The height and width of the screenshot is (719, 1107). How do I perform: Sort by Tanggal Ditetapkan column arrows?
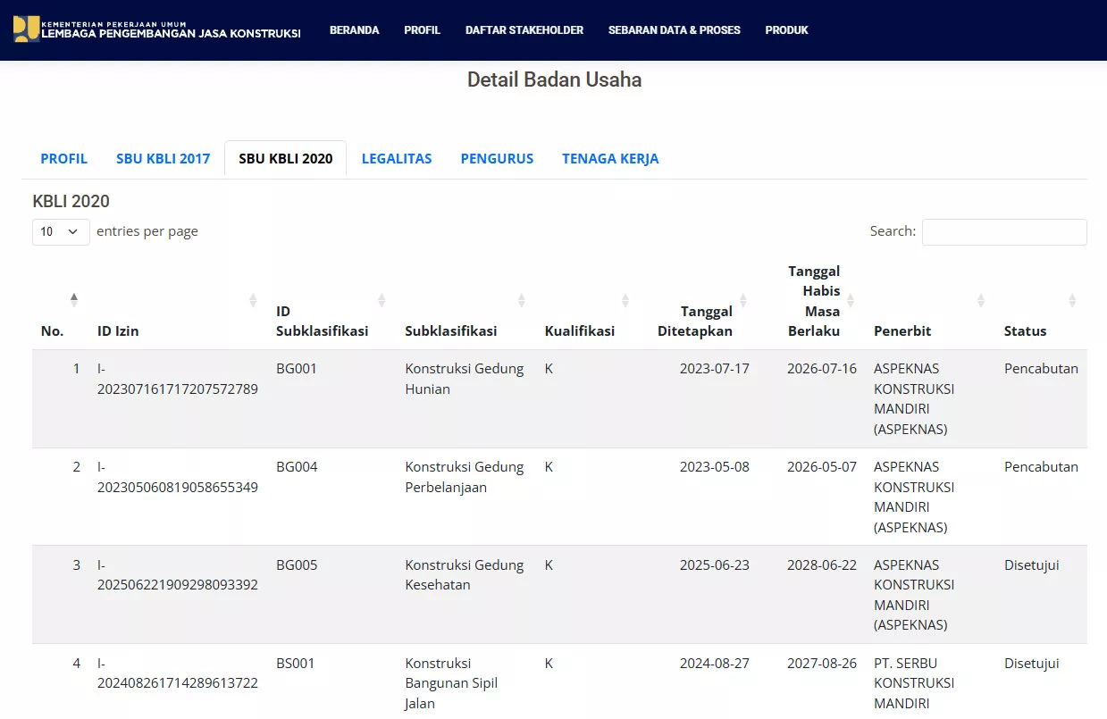pos(743,300)
